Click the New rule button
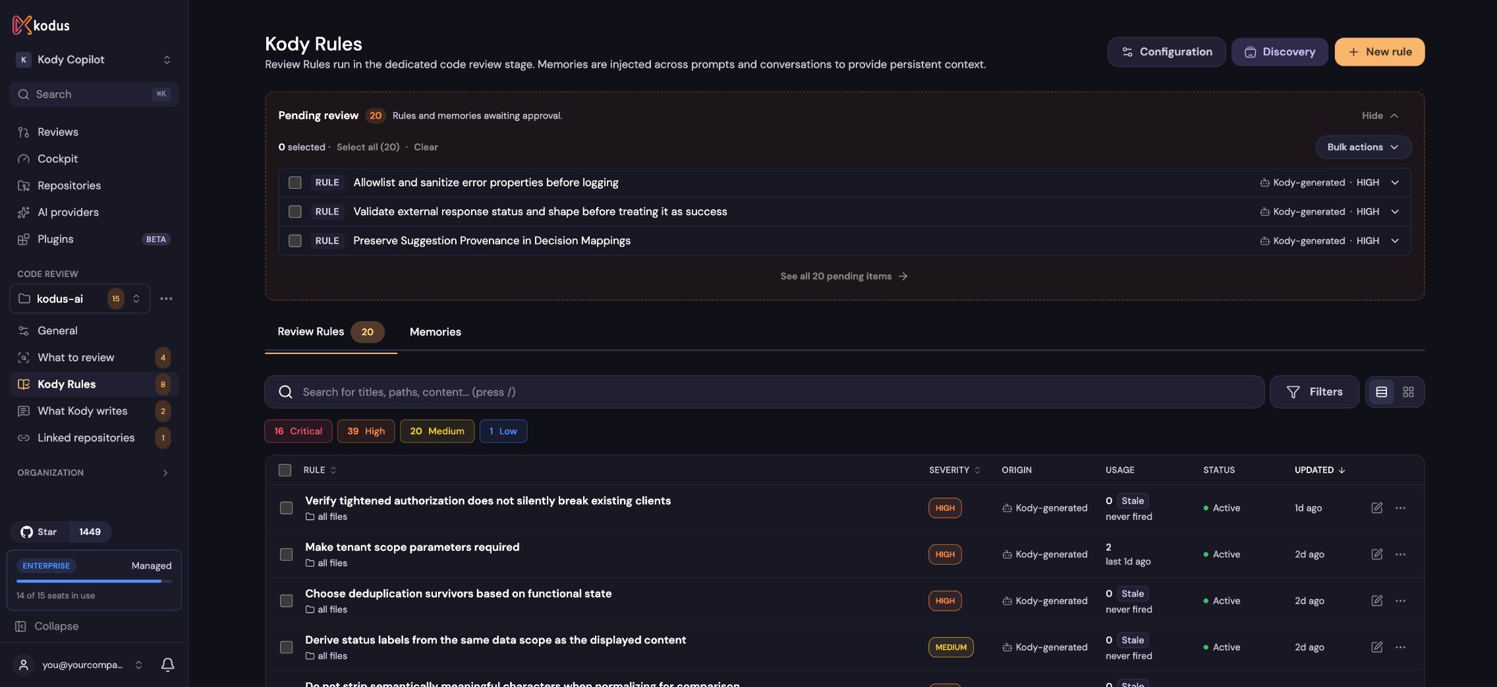Image resolution: width=1497 pixels, height=687 pixels. 1379,51
